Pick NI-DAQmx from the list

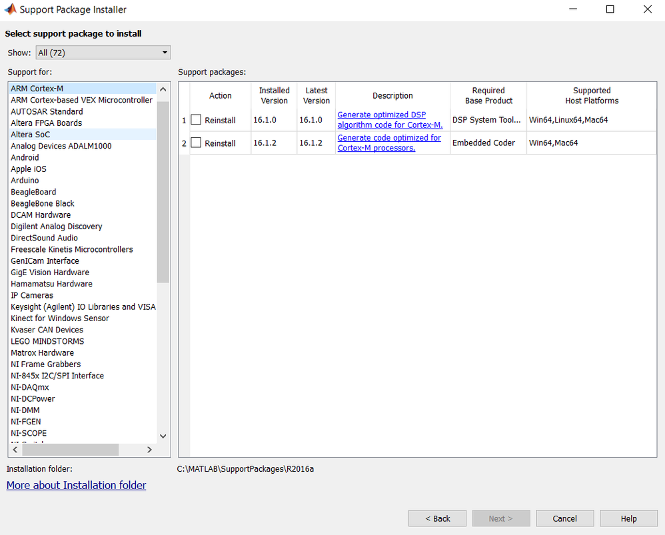pyautogui.click(x=83, y=387)
